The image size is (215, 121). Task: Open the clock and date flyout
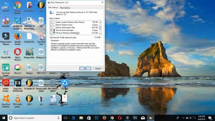tap(202, 118)
